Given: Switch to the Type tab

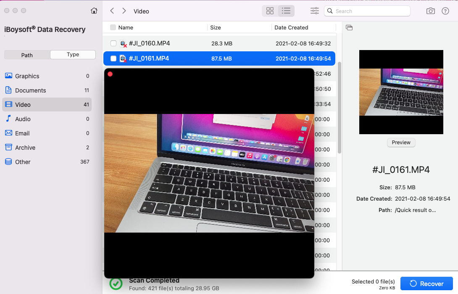Looking at the screenshot, I should click(73, 55).
